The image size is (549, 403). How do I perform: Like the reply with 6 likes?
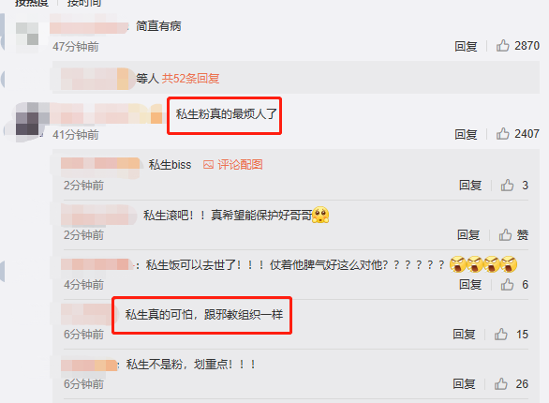click(x=507, y=285)
